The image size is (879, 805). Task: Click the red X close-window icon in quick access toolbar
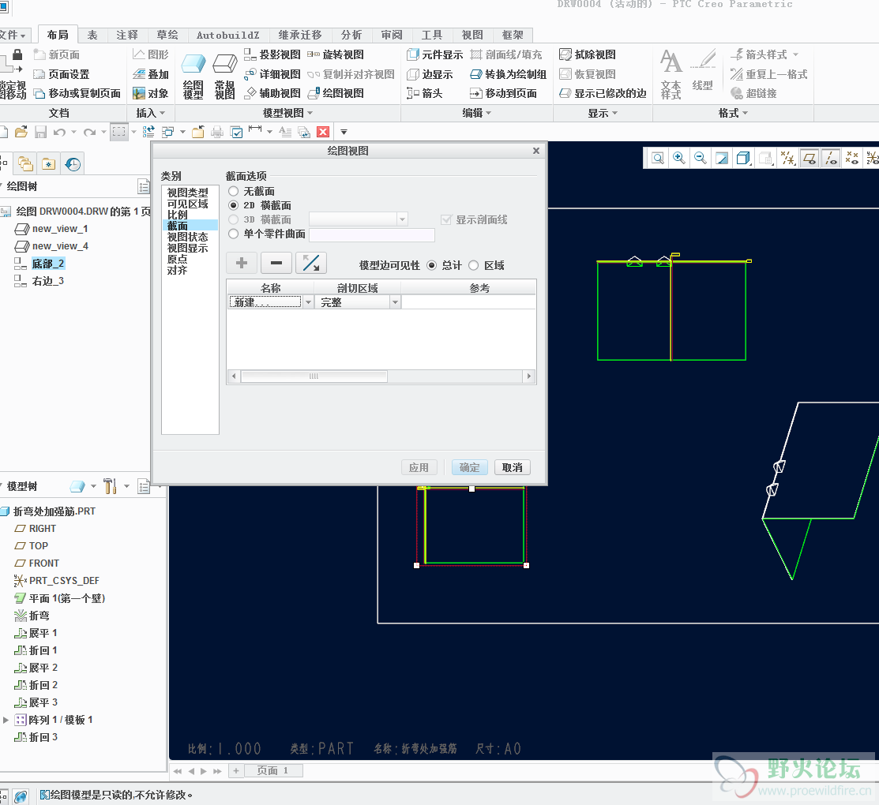pyautogui.click(x=323, y=133)
